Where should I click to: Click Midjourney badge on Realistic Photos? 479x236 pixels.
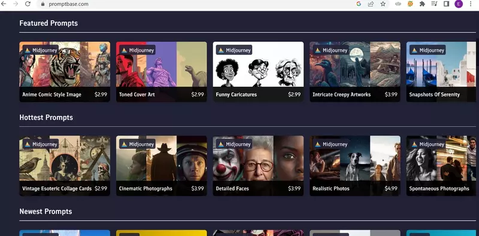(x=331, y=144)
